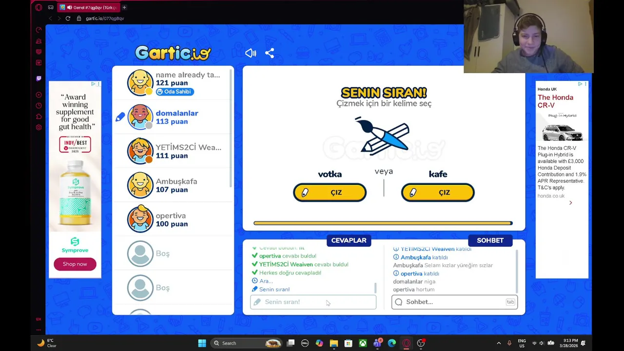The image size is (624, 351).
Task: Open AdChoices icon on Symprove ad
Action: coord(94,84)
